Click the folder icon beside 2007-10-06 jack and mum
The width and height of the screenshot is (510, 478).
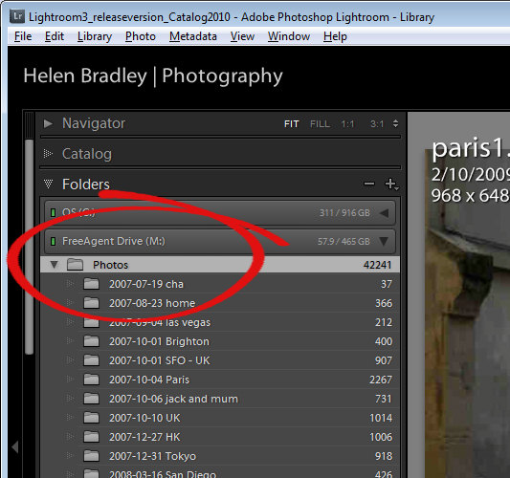(91, 399)
